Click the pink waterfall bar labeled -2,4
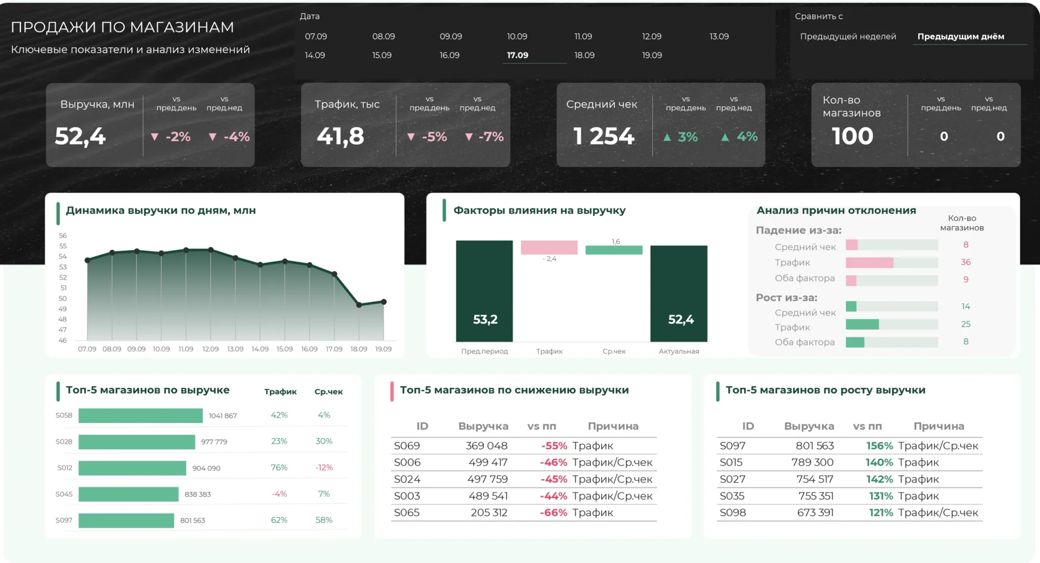The width and height of the screenshot is (1040, 563). coord(549,247)
